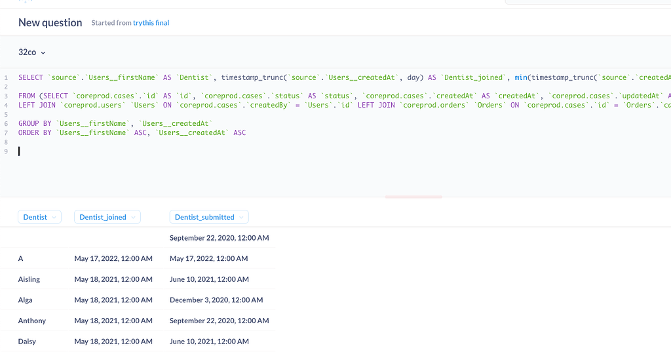Click the GROUP BY line in the editor
The height and width of the screenshot is (356, 671).
pyautogui.click(x=115, y=123)
